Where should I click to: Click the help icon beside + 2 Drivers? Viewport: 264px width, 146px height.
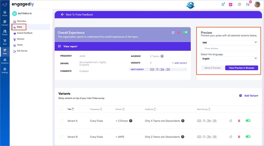(131, 121)
